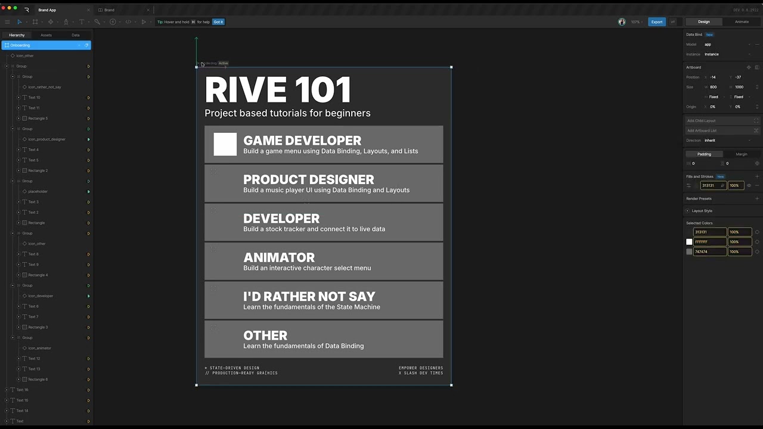This screenshot has width=763, height=429.
Task: Open the hamburger main menu
Action: (7, 22)
